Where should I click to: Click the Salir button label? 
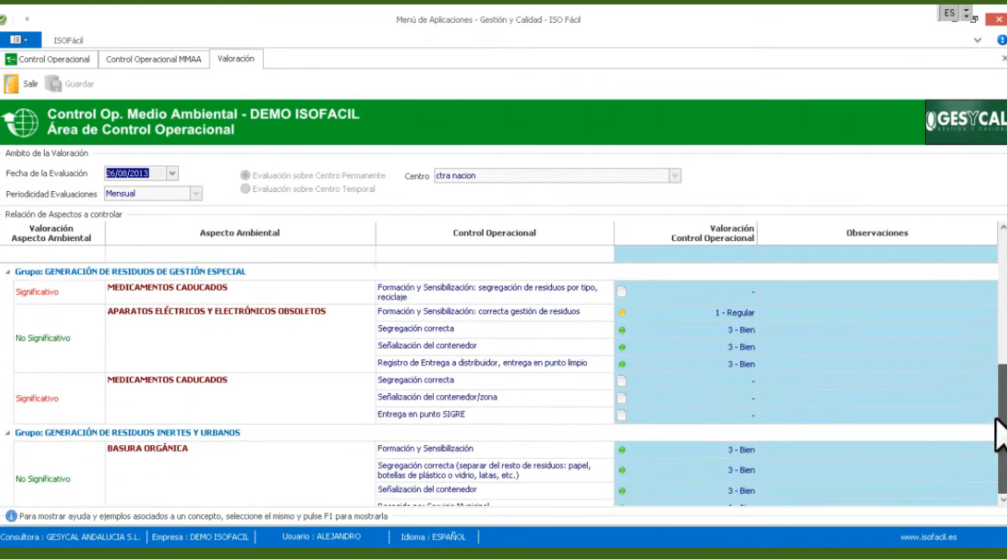click(30, 84)
